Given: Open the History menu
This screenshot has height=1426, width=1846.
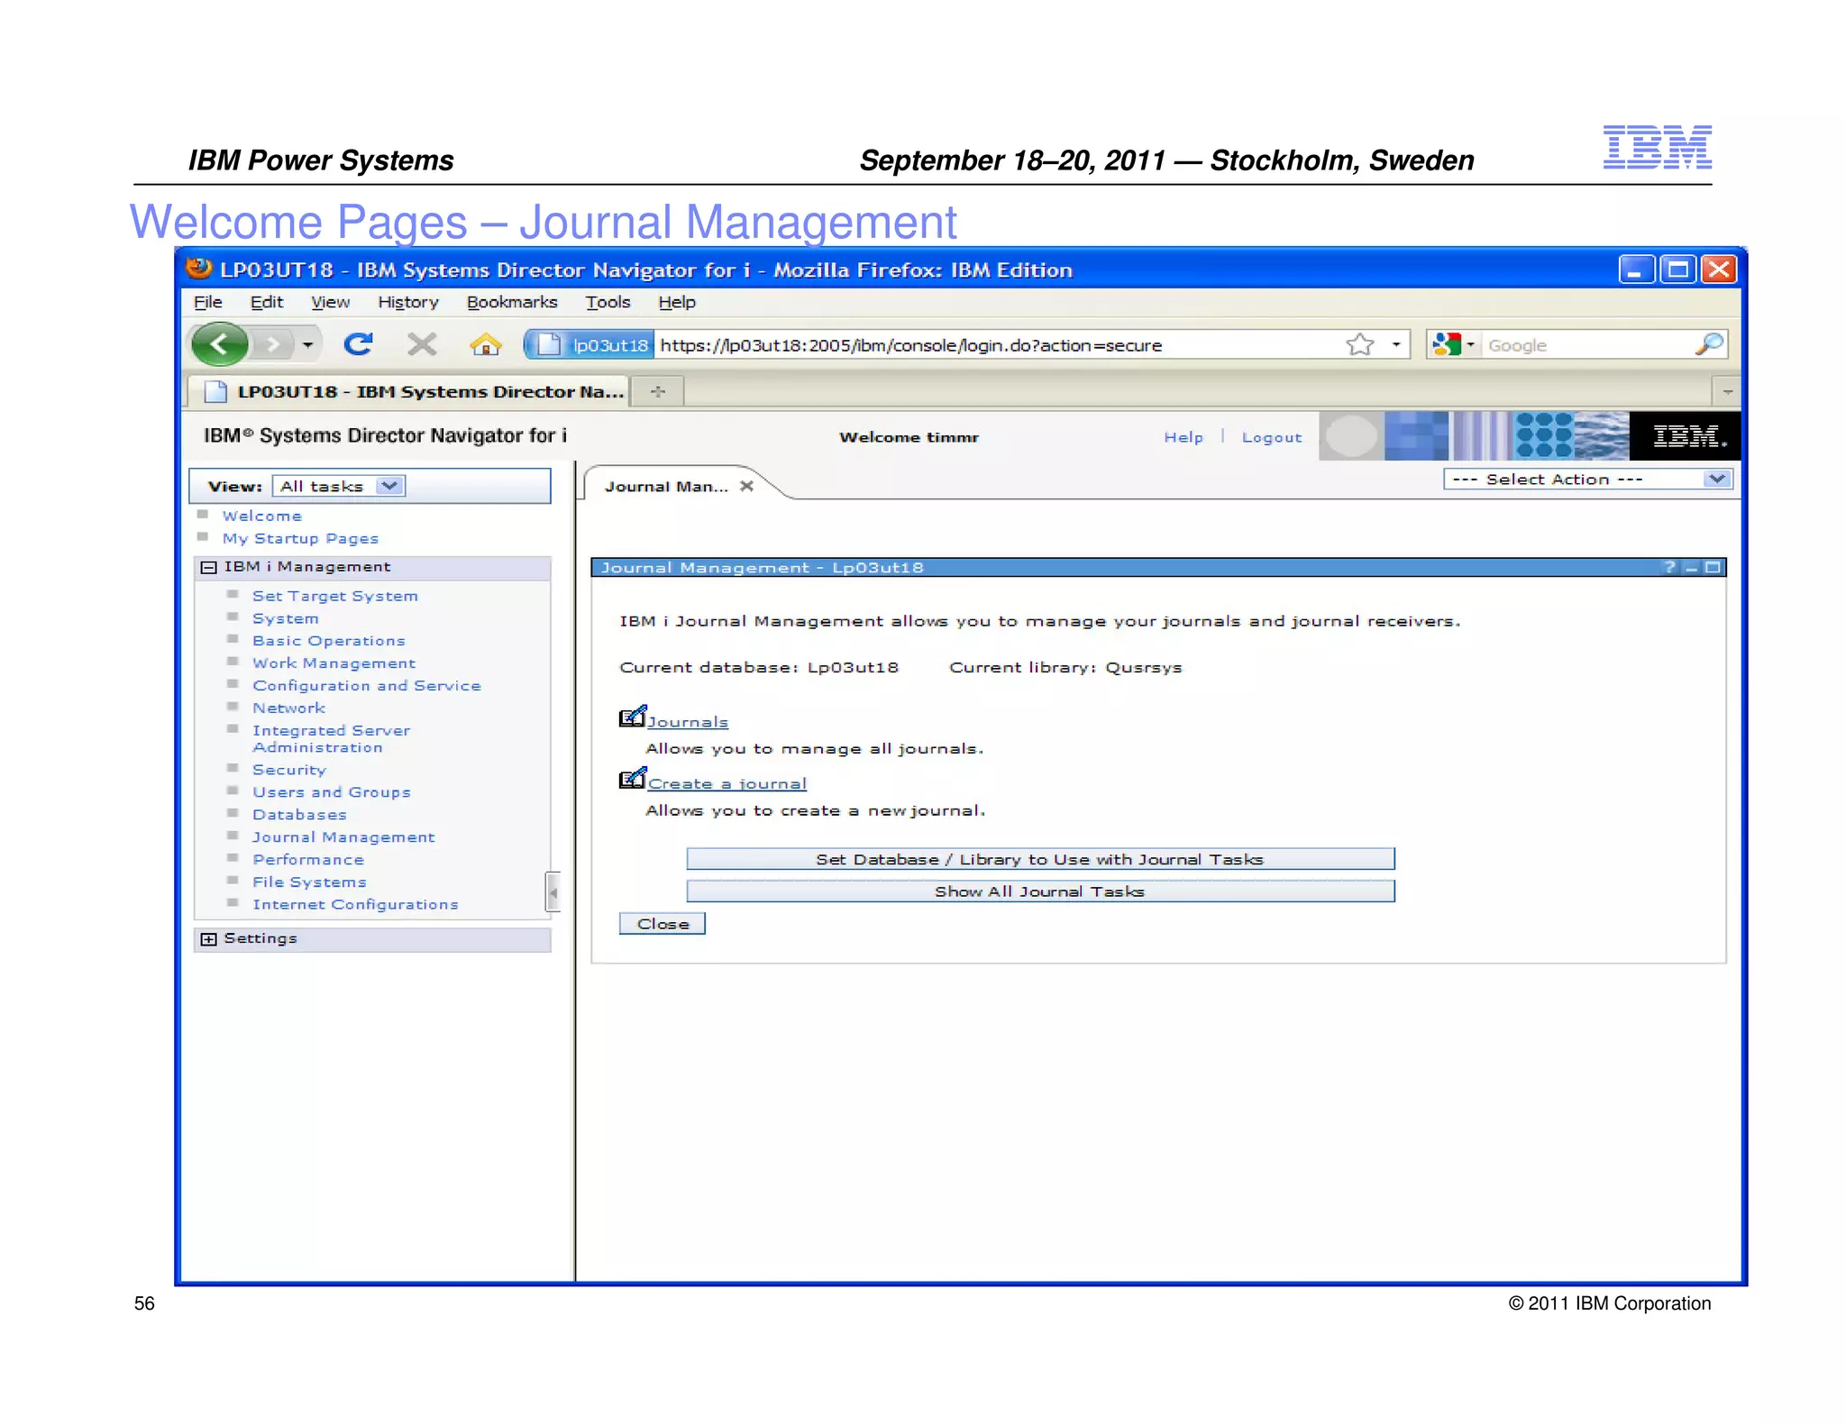Looking at the screenshot, I should 407,303.
